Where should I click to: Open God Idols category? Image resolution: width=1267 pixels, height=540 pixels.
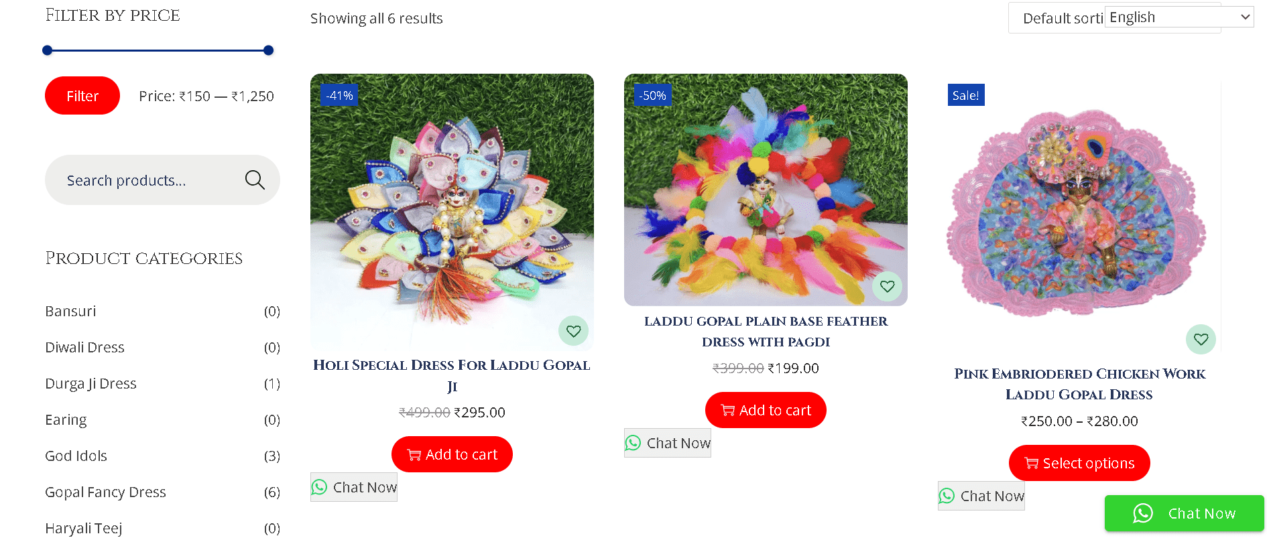pos(76,456)
